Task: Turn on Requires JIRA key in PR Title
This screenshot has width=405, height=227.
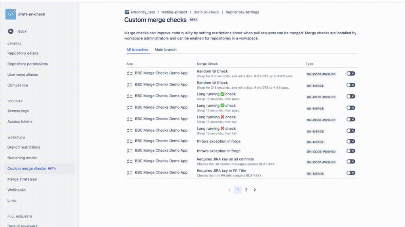Action: [x=351, y=173]
